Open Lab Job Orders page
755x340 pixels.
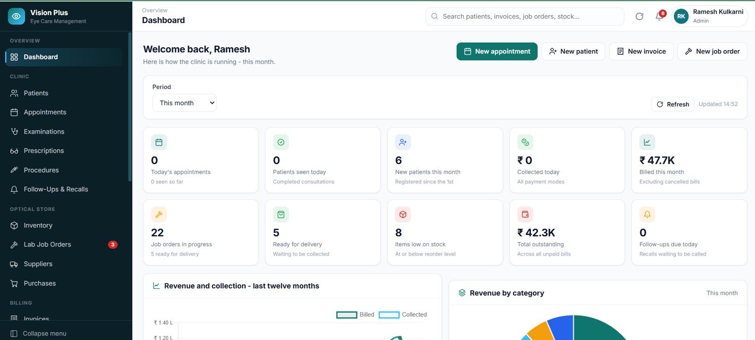coord(64,245)
